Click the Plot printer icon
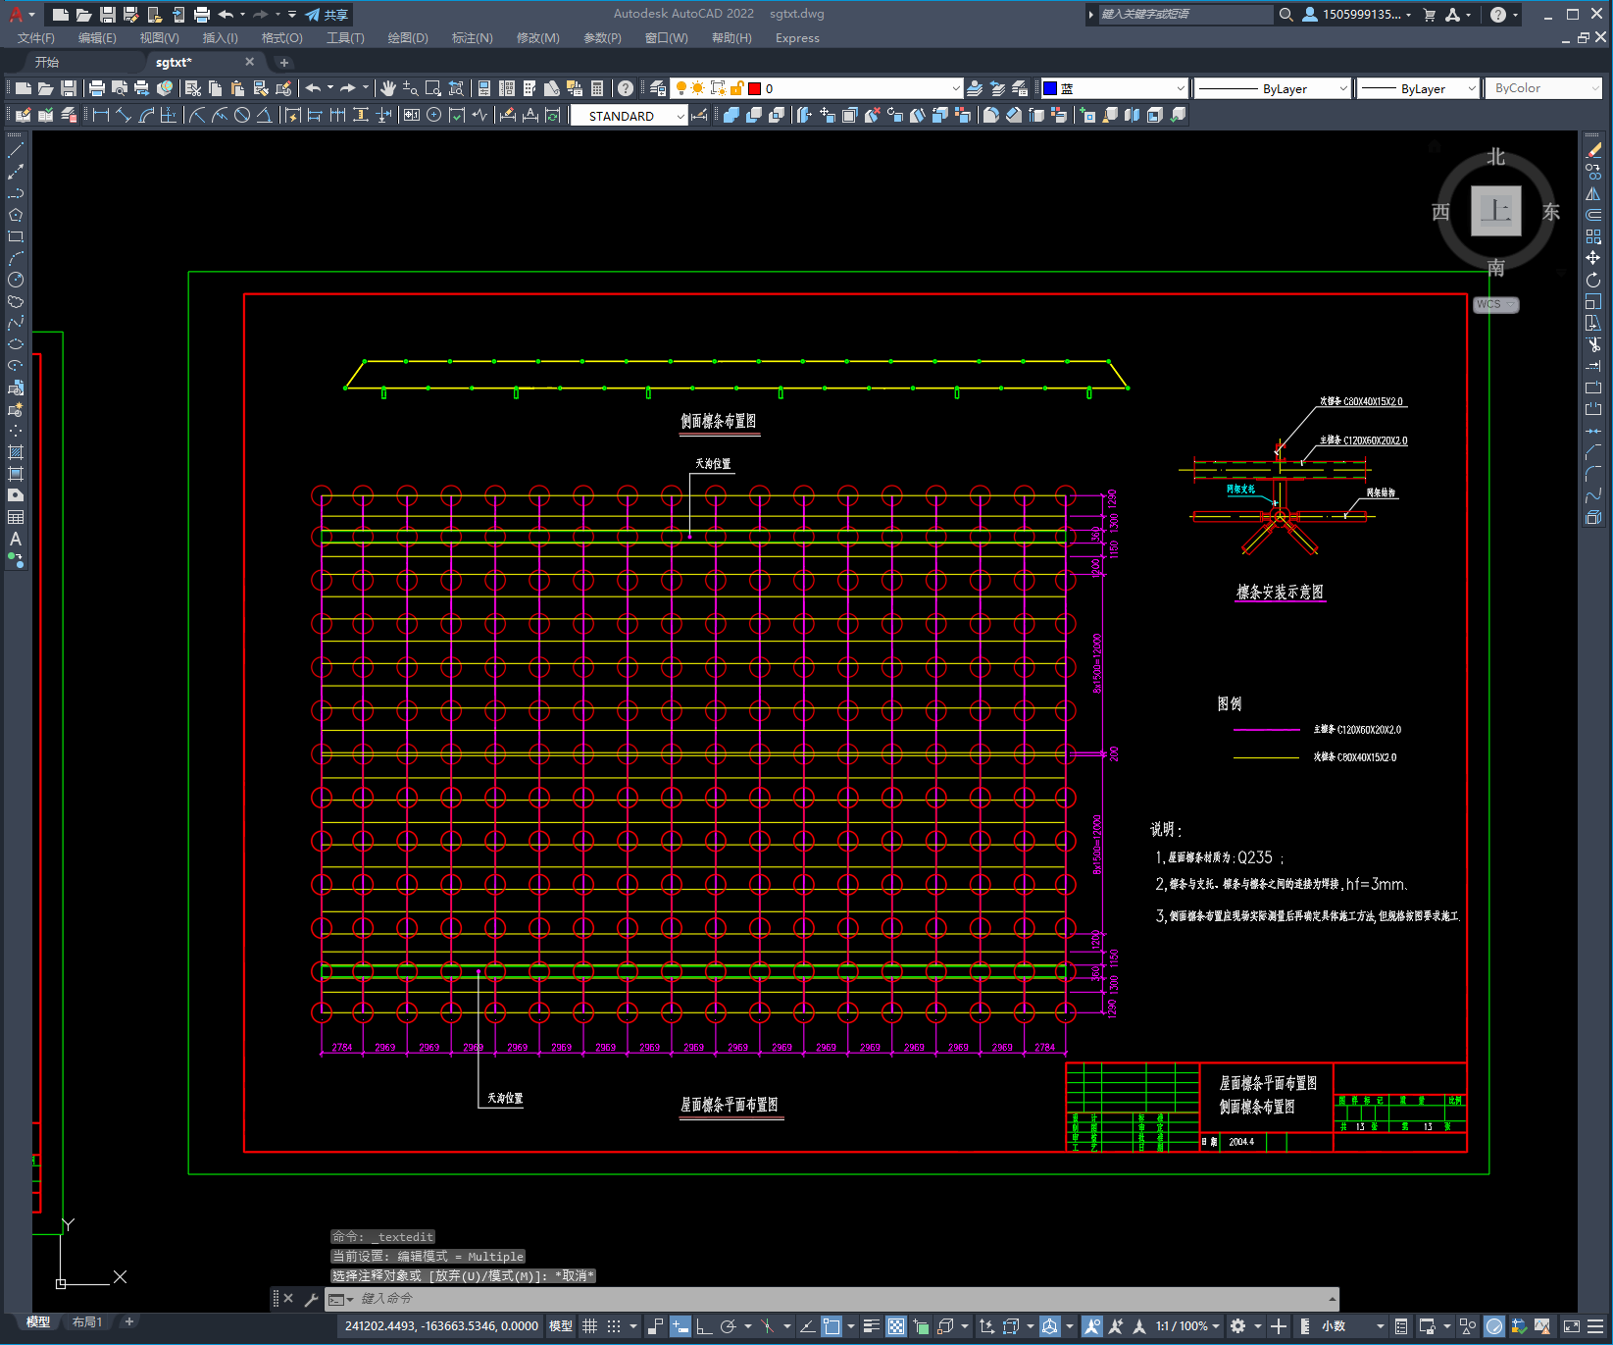Screen dimensions: 1613x1345 (x=97, y=88)
